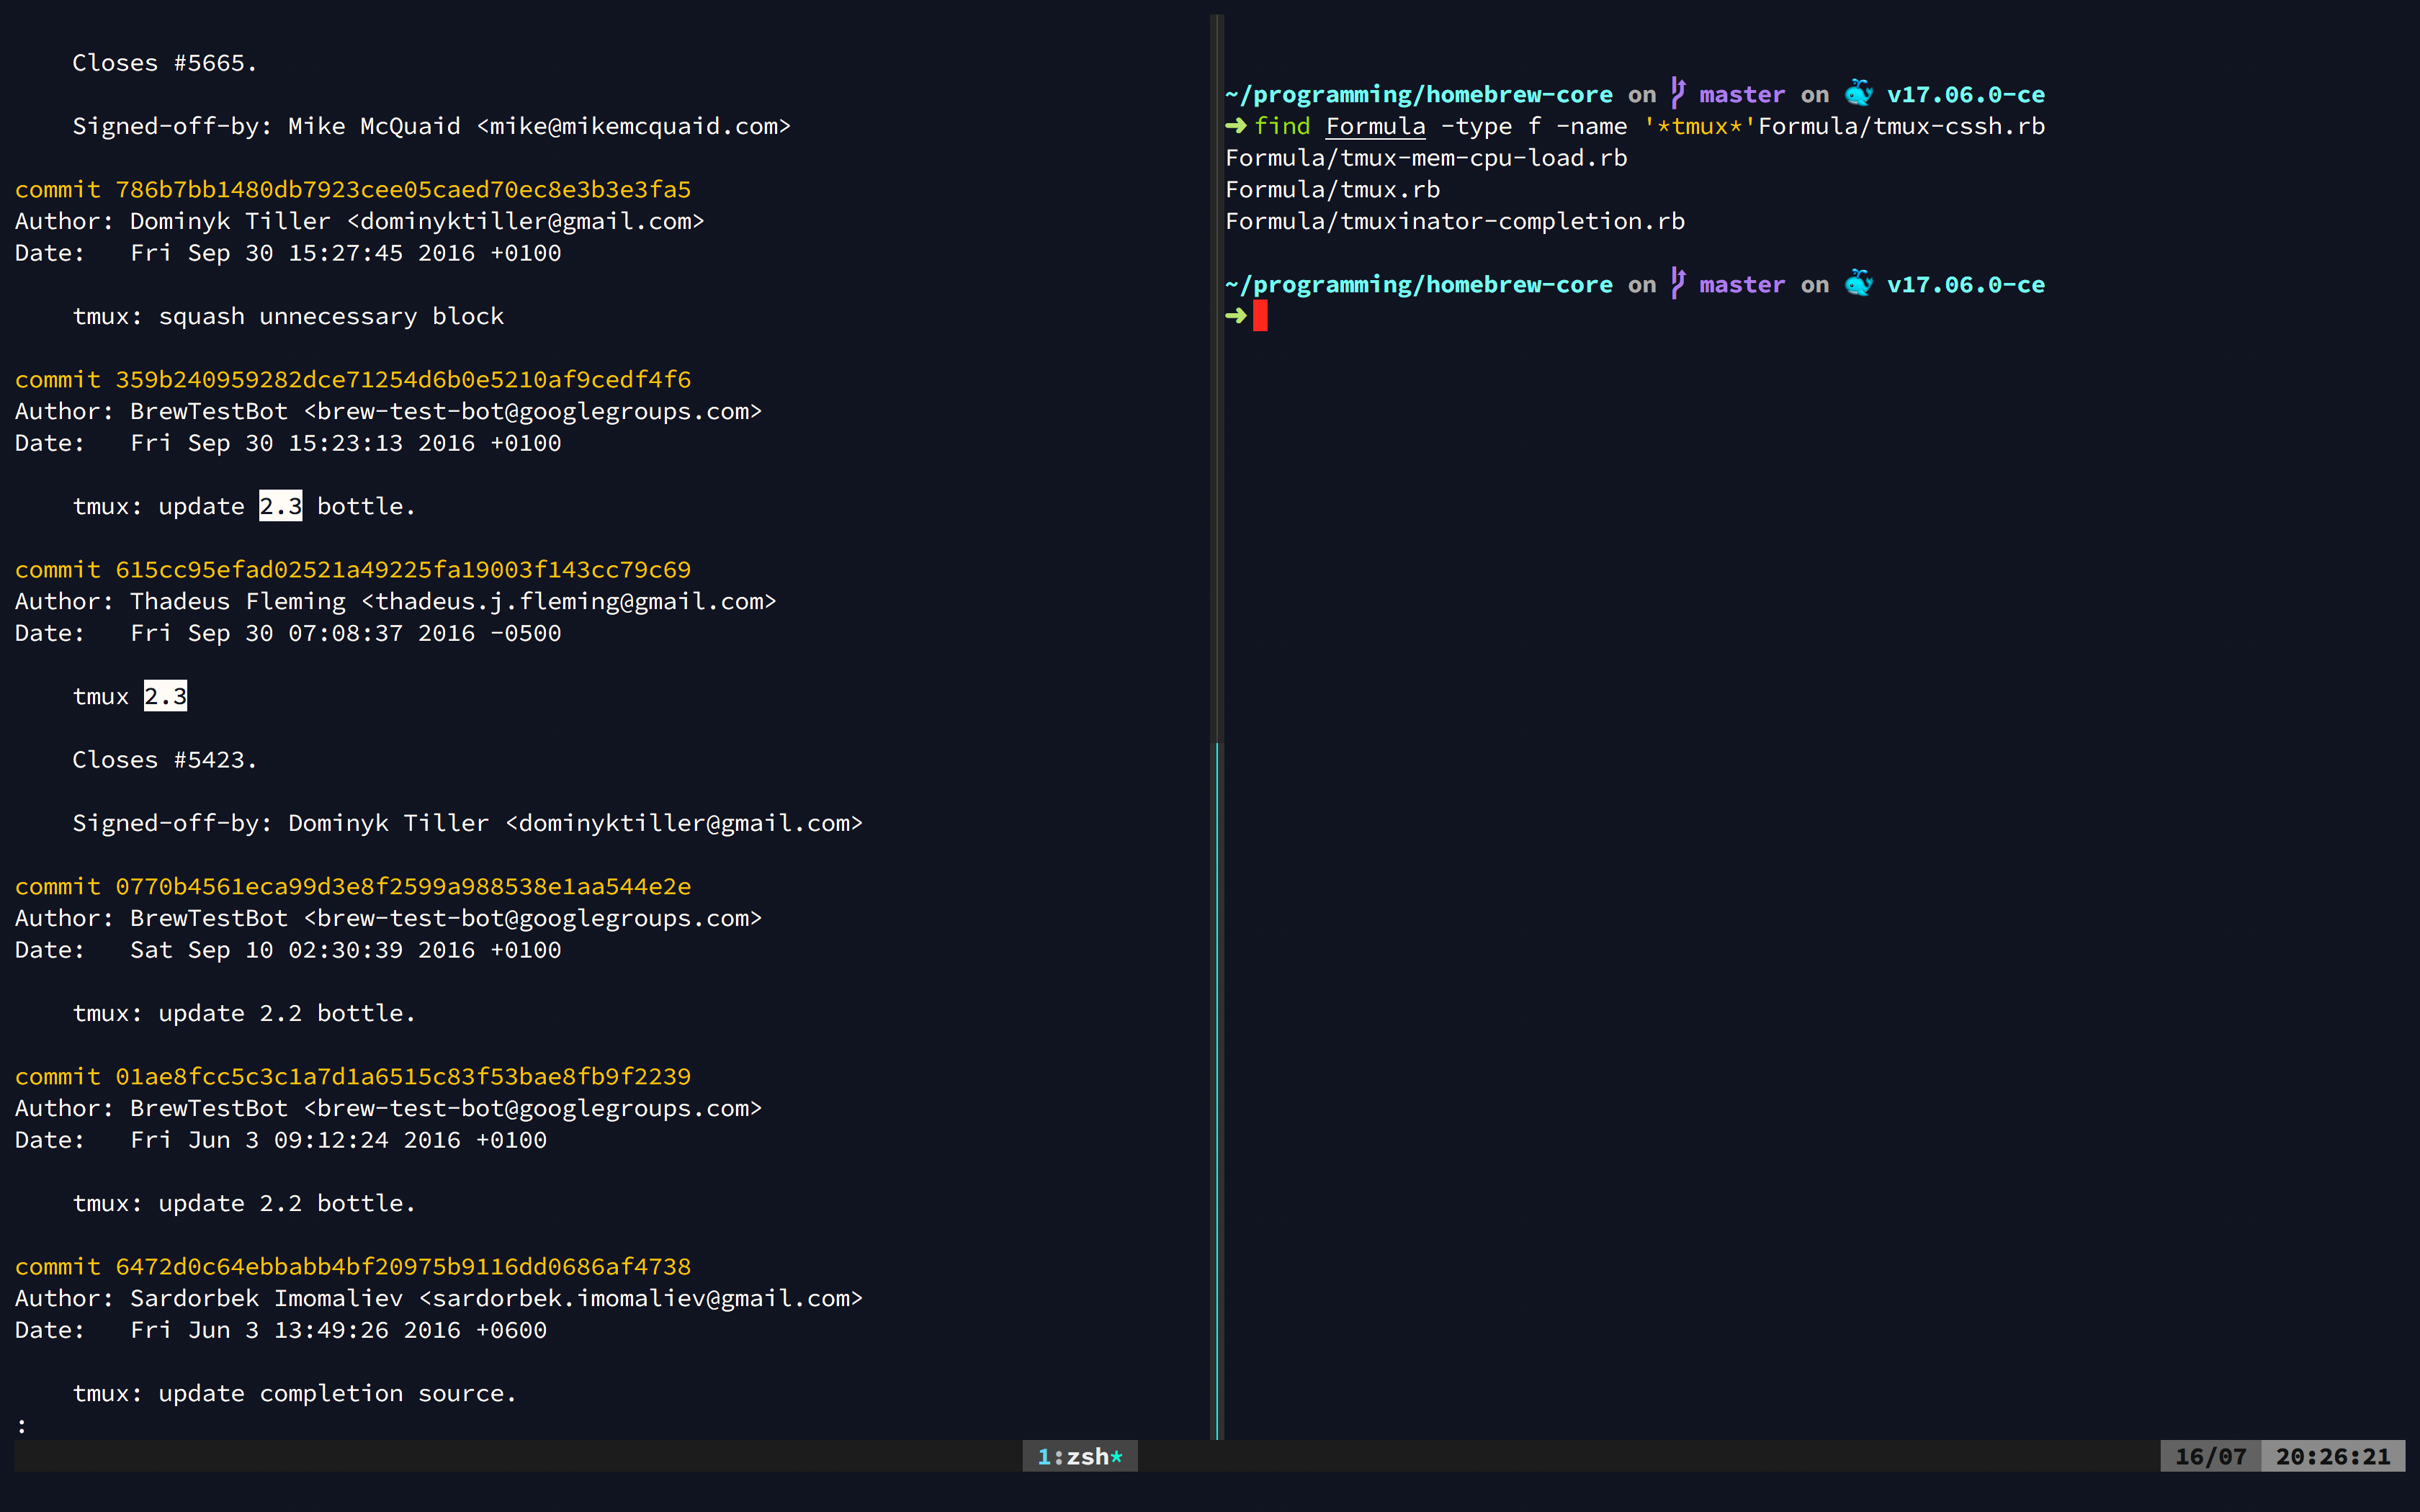2420x1512 pixels.
Task: Click Formula/tmuxinator-completion.rb result
Action: pos(1455,221)
